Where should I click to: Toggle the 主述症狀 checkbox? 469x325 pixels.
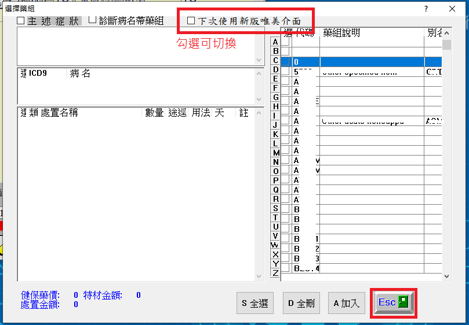pos(21,21)
